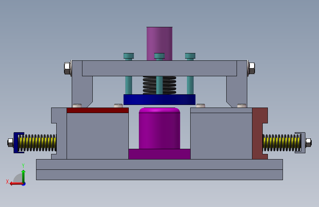Select the left yellow-core side spring
This screenshot has height=207, width=319.
(x=37, y=143)
